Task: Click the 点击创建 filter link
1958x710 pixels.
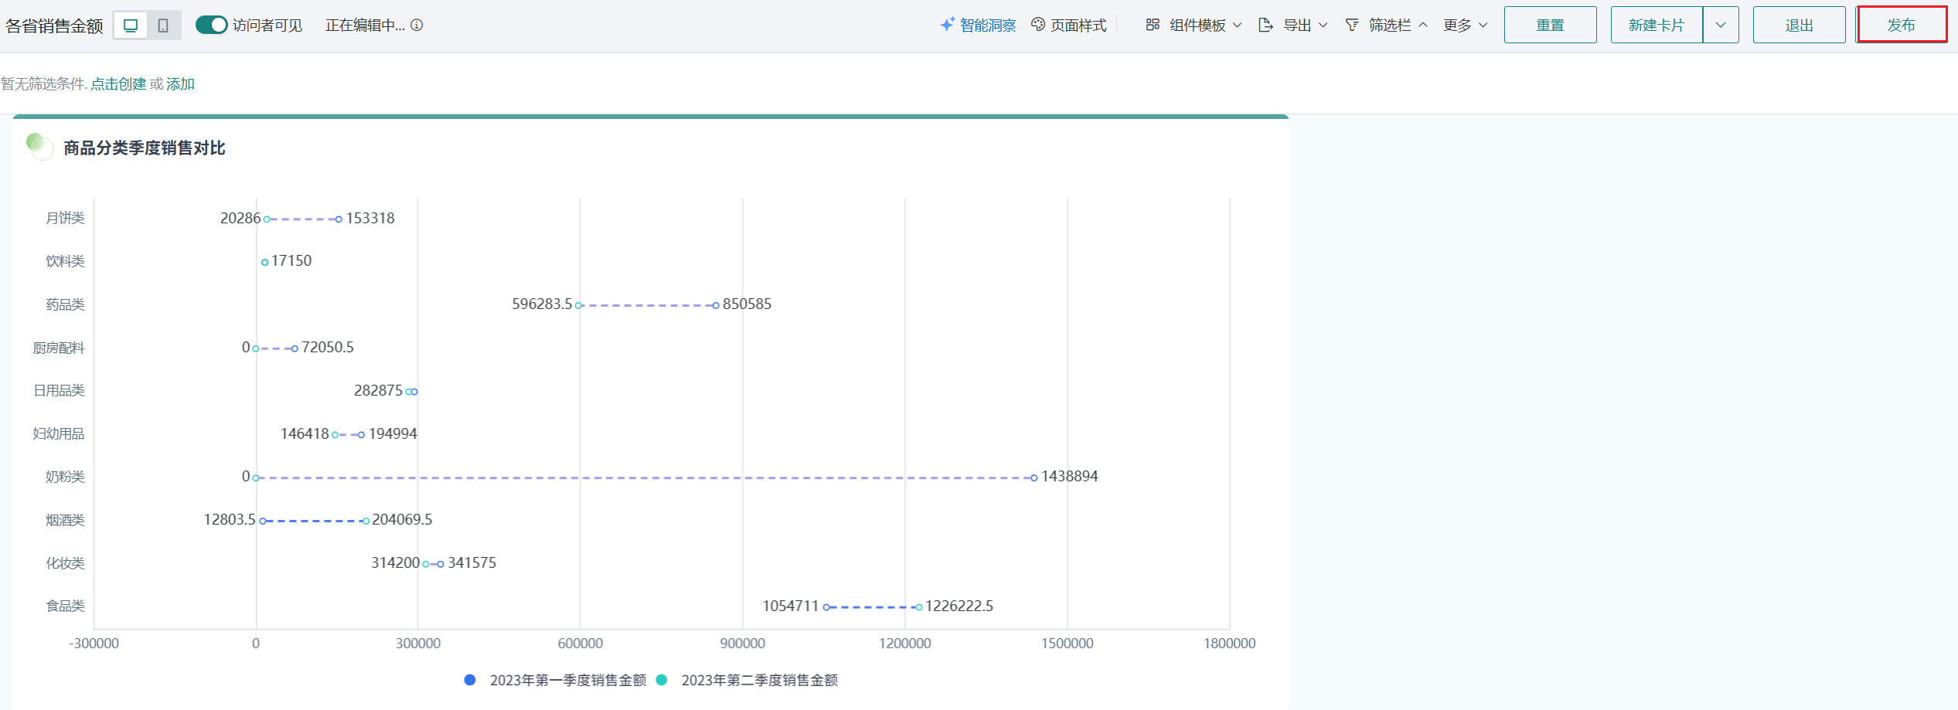Action: (x=118, y=83)
